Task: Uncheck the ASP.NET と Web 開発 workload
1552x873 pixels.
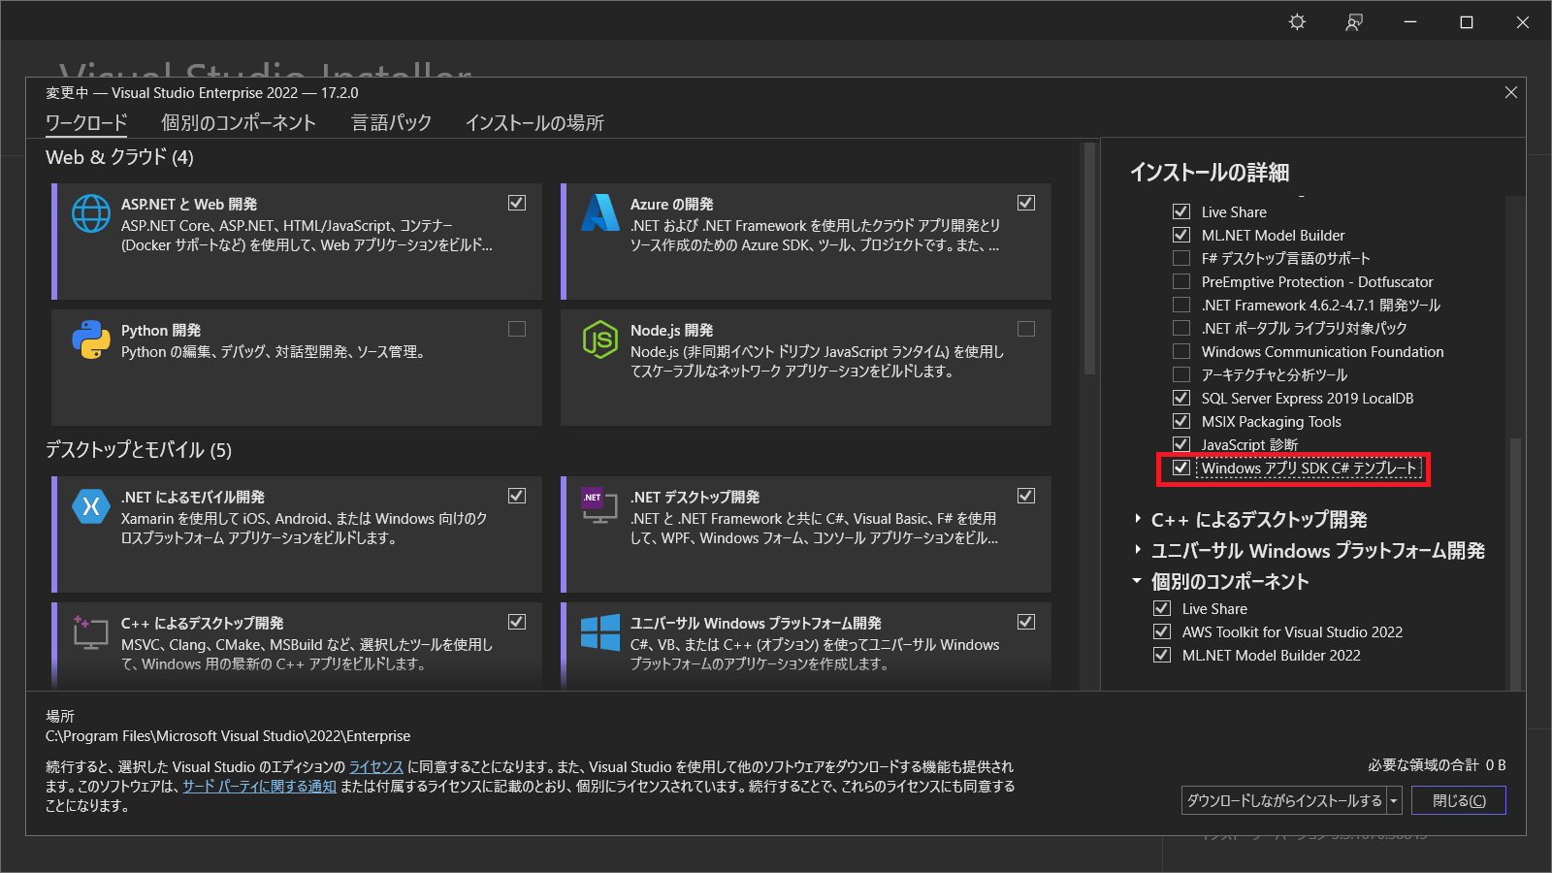Action: [x=517, y=203]
